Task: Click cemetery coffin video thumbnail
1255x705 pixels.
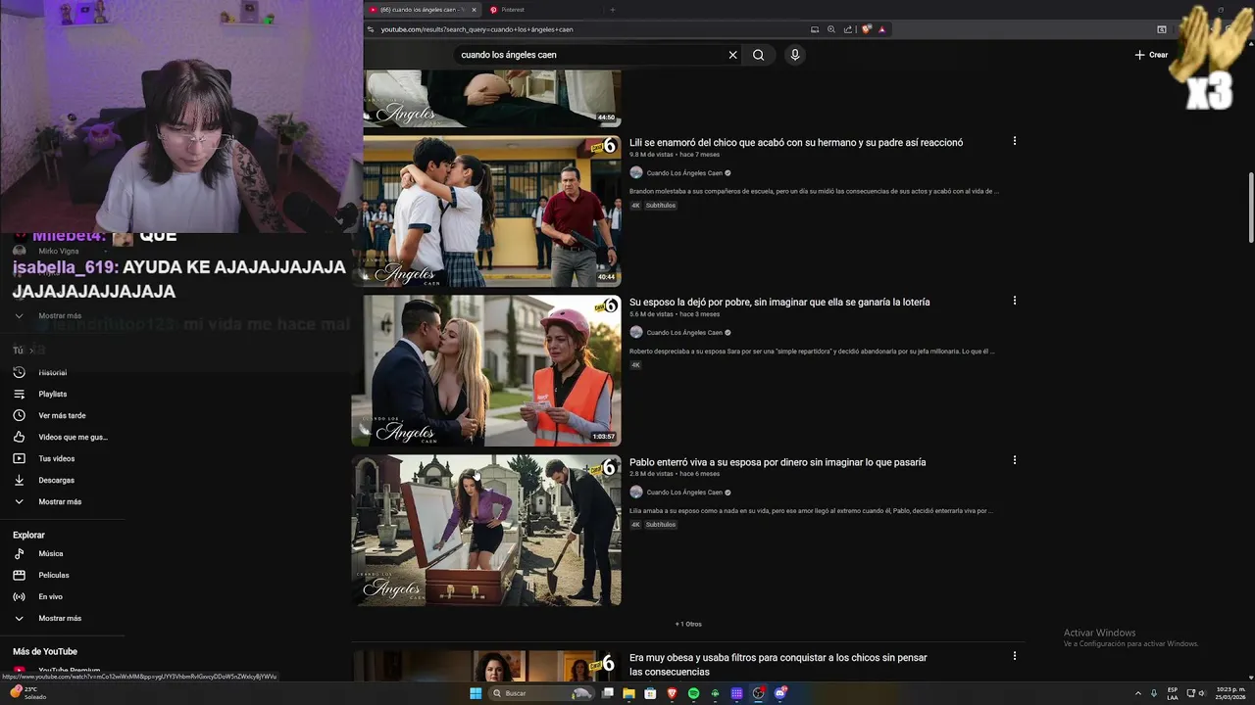Action: [486, 530]
